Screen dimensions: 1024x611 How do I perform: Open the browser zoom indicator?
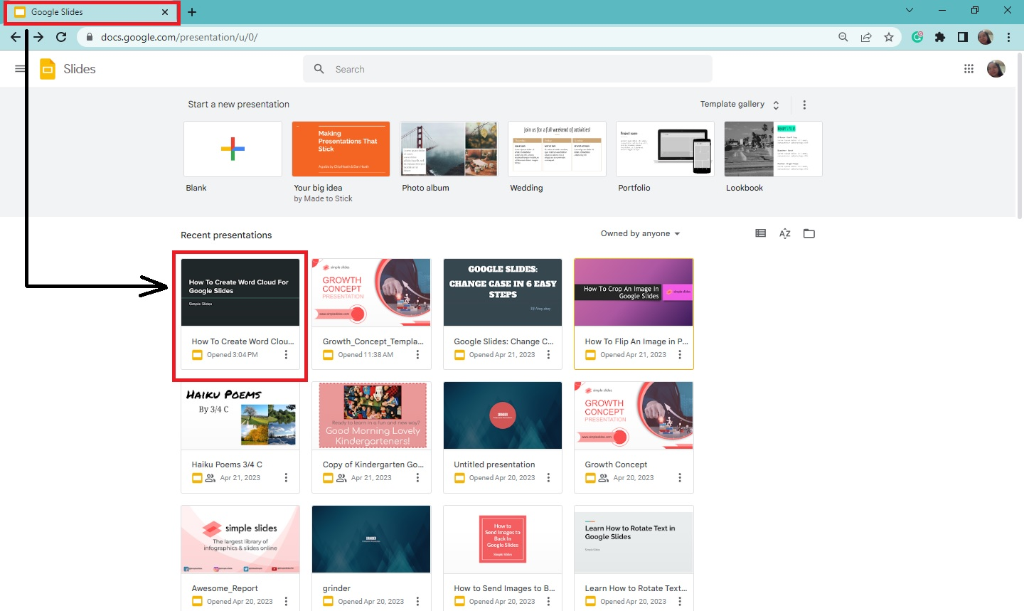click(843, 37)
